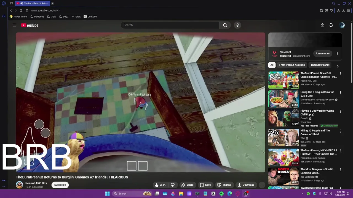Open Opera ad blocker shield icon
Screen dimensions: 353x198
(326, 10)
